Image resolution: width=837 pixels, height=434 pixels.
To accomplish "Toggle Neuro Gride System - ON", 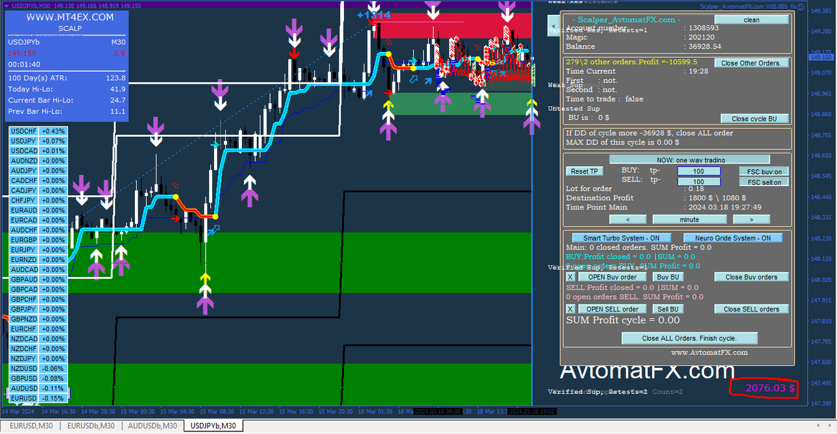I will coord(733,238).
